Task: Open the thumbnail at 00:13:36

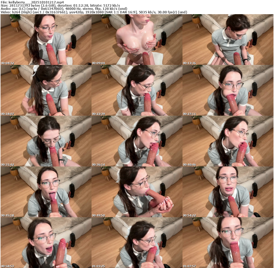Action: tap(228, 40)
